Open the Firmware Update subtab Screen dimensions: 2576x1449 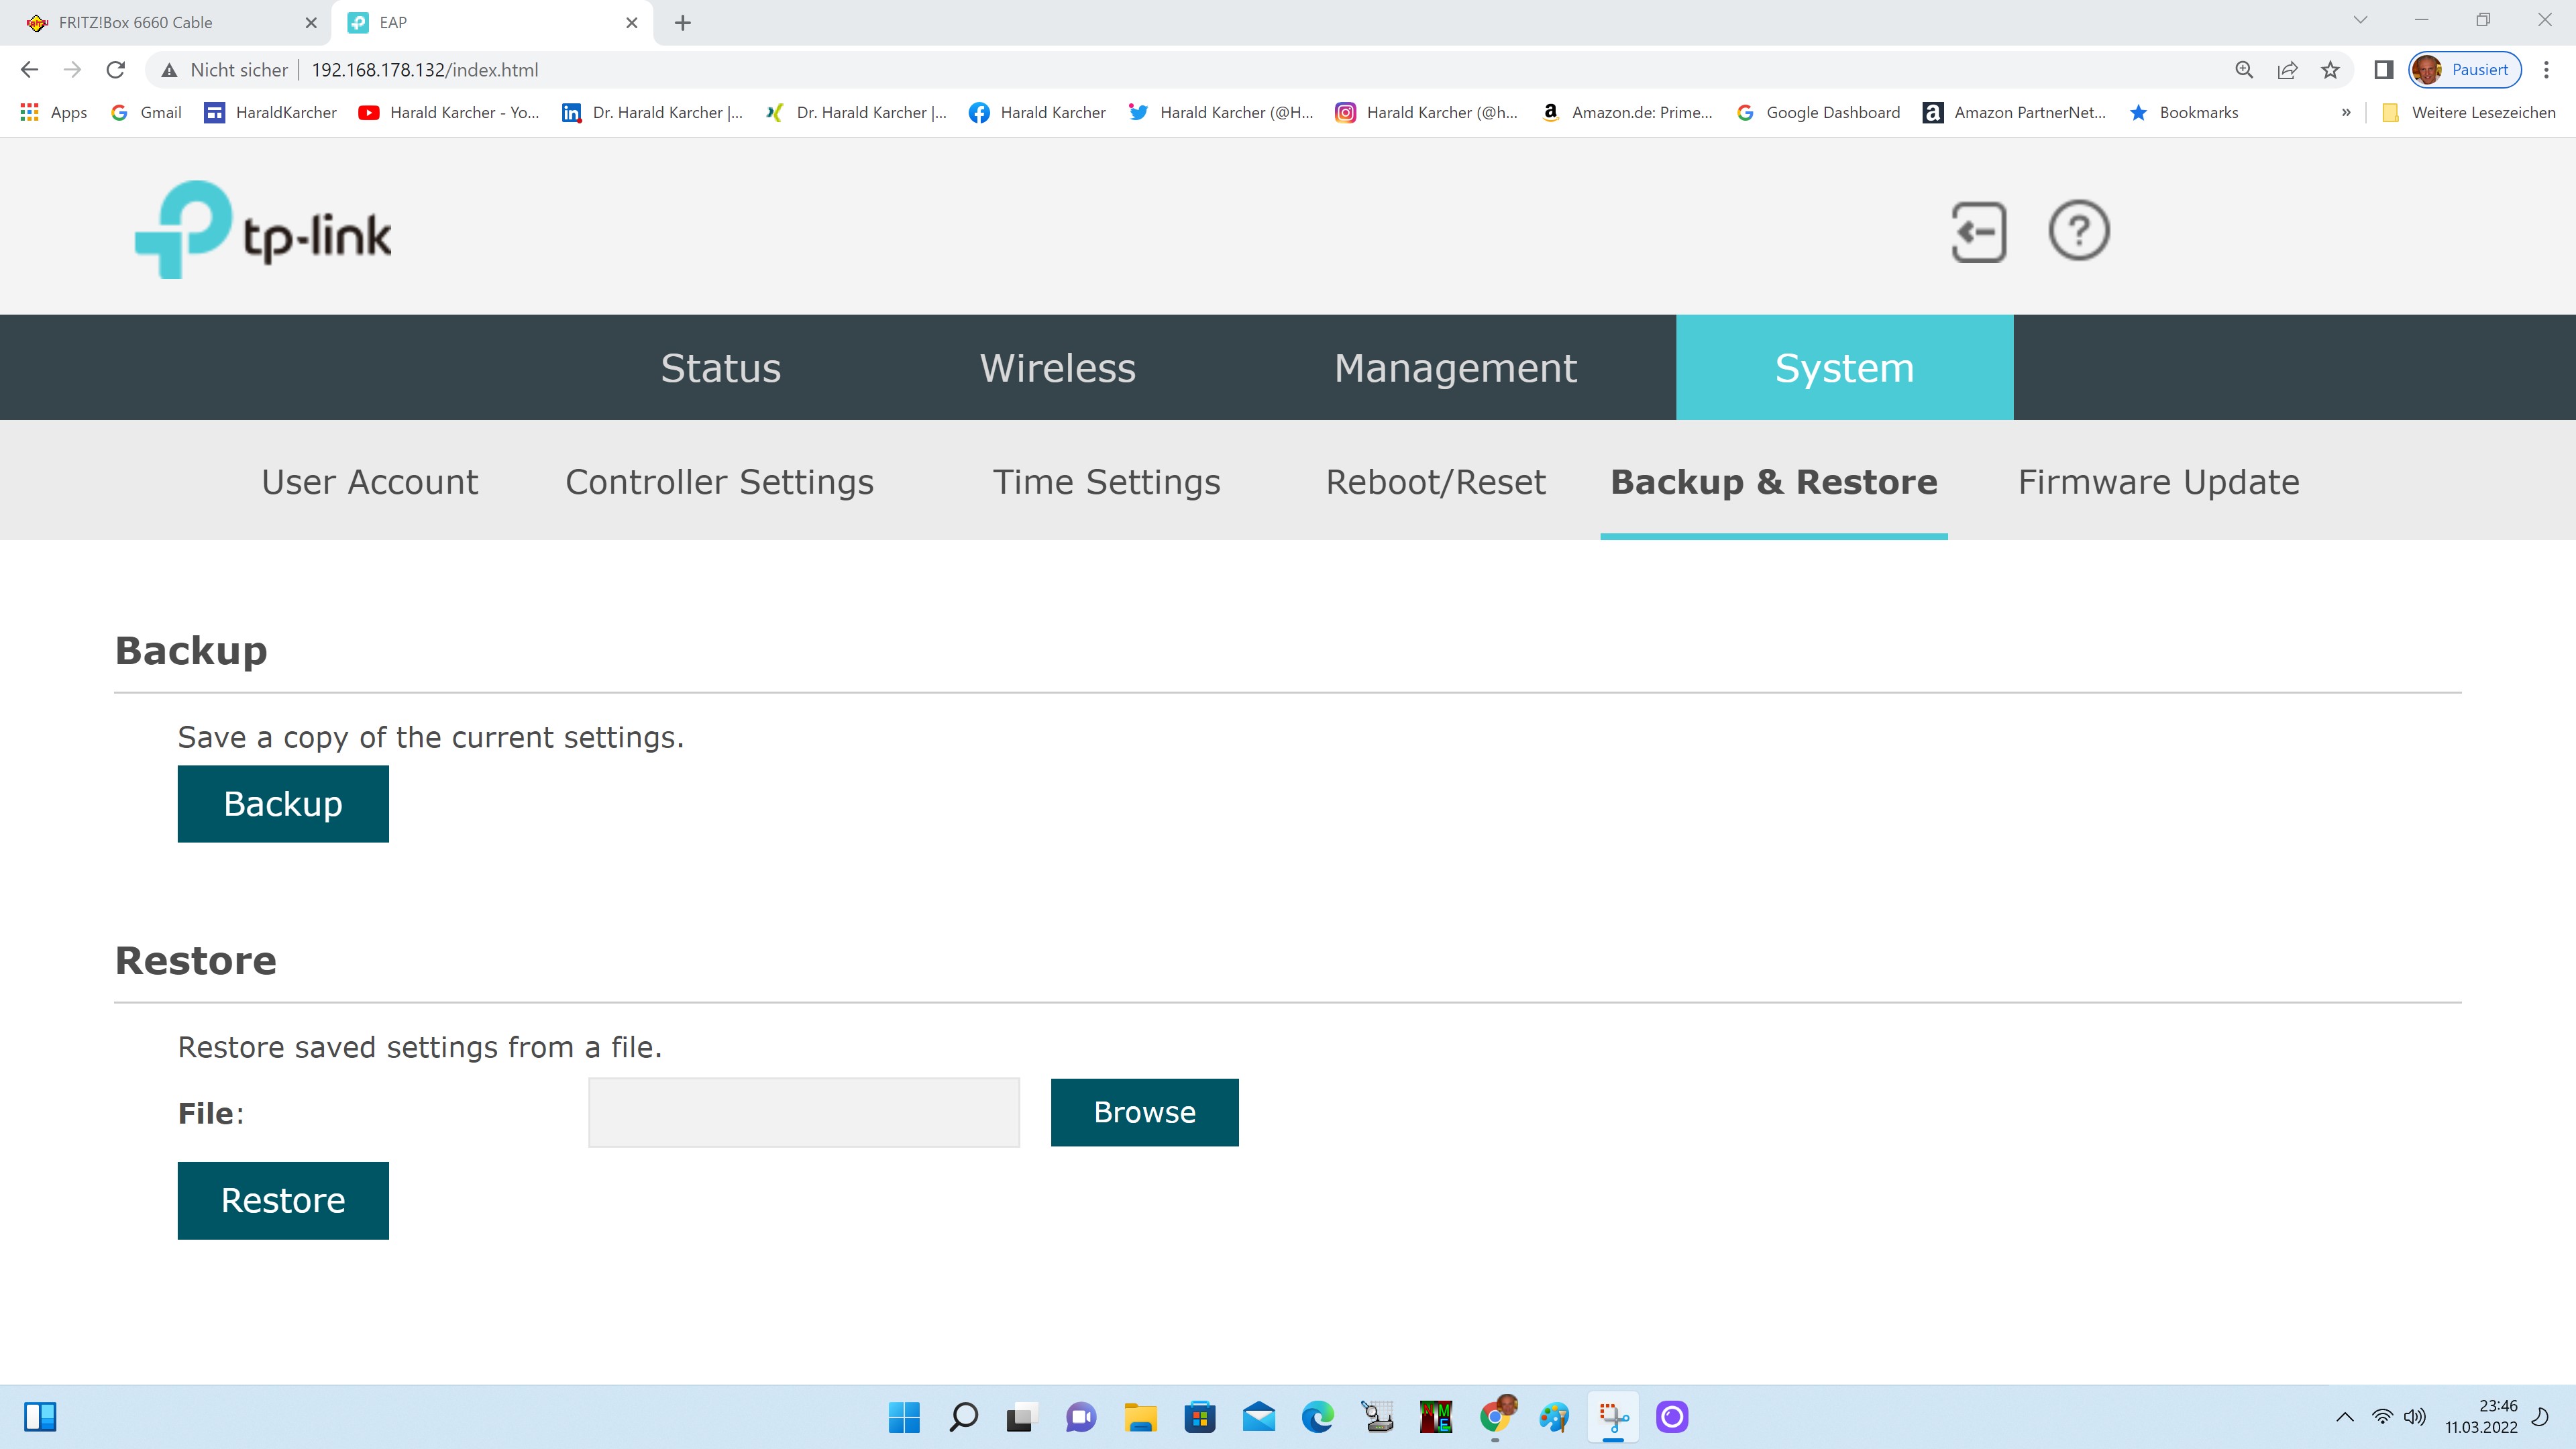point(2158,482)
